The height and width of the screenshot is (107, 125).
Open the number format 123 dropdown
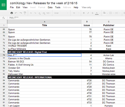48,13
